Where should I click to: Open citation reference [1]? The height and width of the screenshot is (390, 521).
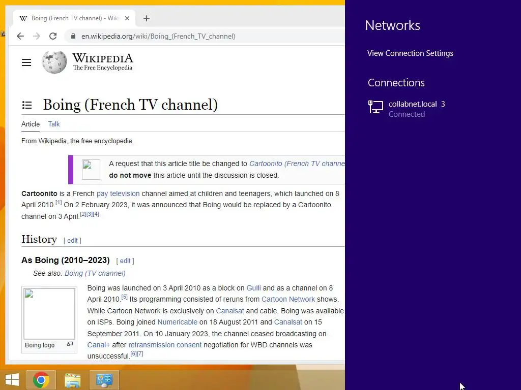59,202
